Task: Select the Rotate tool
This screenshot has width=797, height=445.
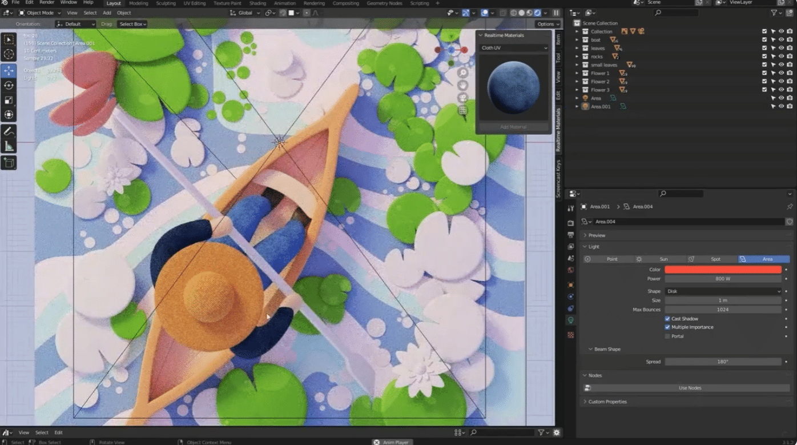Action: tap(9, 85)
